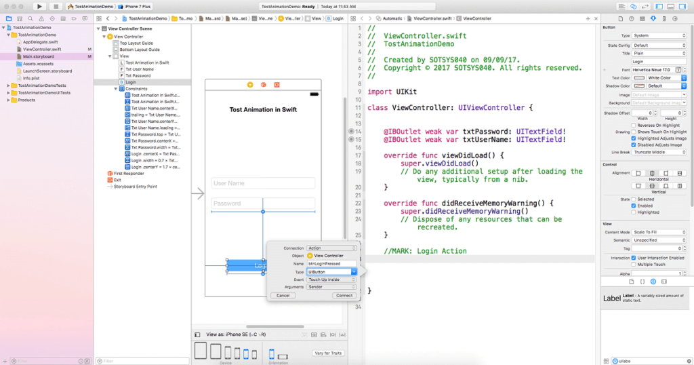Collapse the Constraints tree group
This screenshot has height=365, width=694.
click(115, 89)
